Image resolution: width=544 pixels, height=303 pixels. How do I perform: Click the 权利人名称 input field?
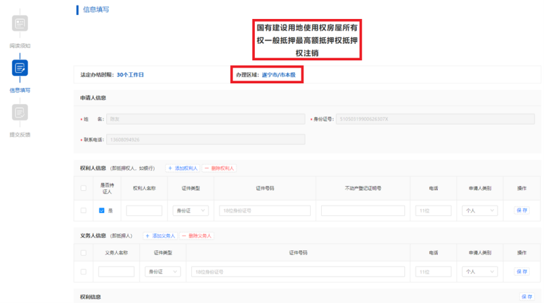click(x=144, y=211)
